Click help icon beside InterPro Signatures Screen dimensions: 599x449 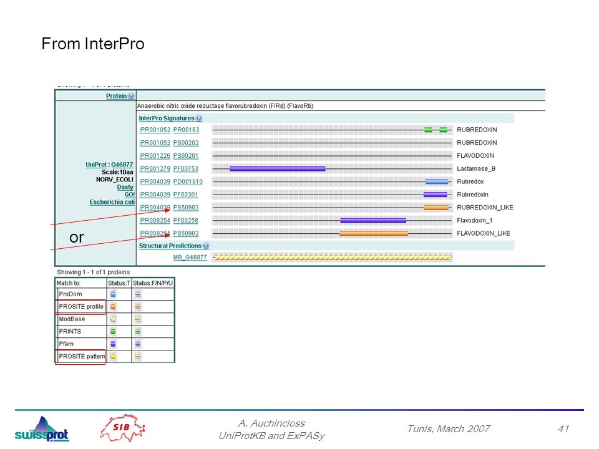click(x=198, y=118)
